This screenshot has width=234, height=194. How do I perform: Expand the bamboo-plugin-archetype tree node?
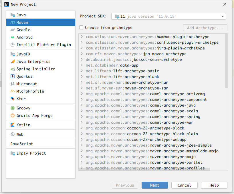82,37
